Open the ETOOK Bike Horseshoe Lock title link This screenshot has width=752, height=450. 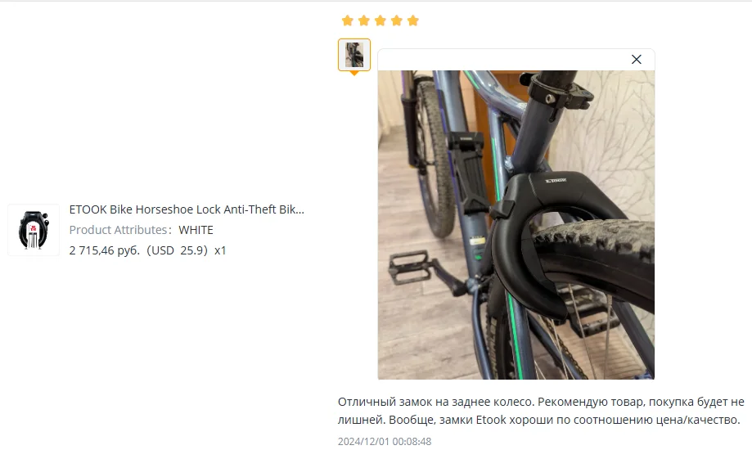click(187, 209)
